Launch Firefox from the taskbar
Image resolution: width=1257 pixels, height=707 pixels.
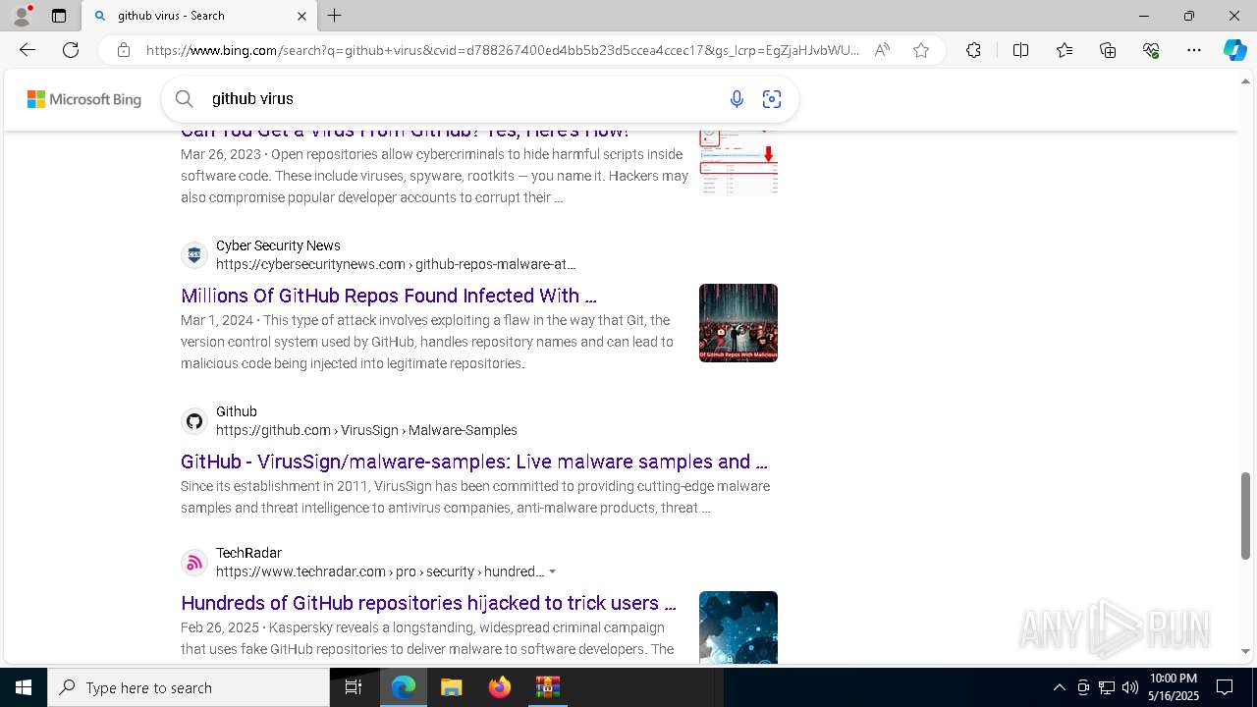tap(500, 687)
